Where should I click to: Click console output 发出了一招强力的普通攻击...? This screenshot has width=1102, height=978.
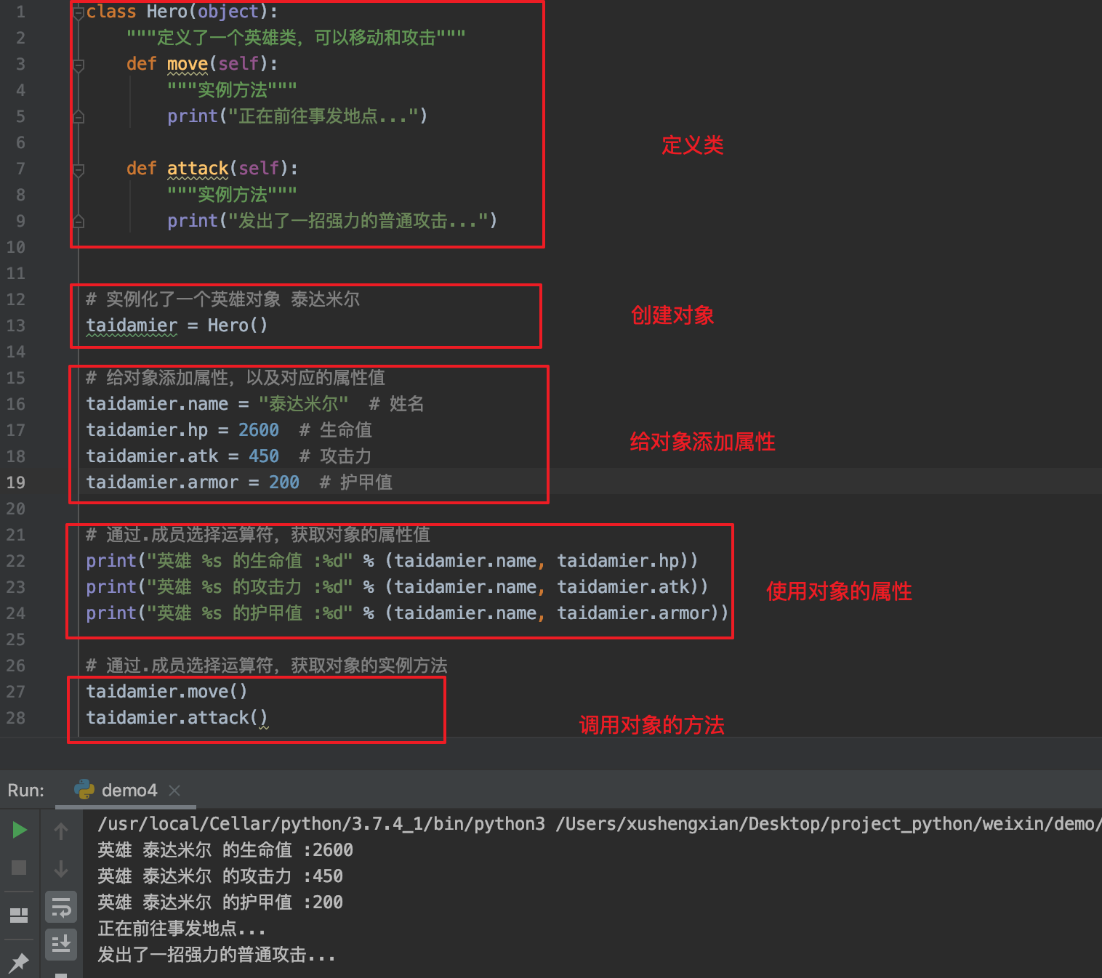point(217,955)
